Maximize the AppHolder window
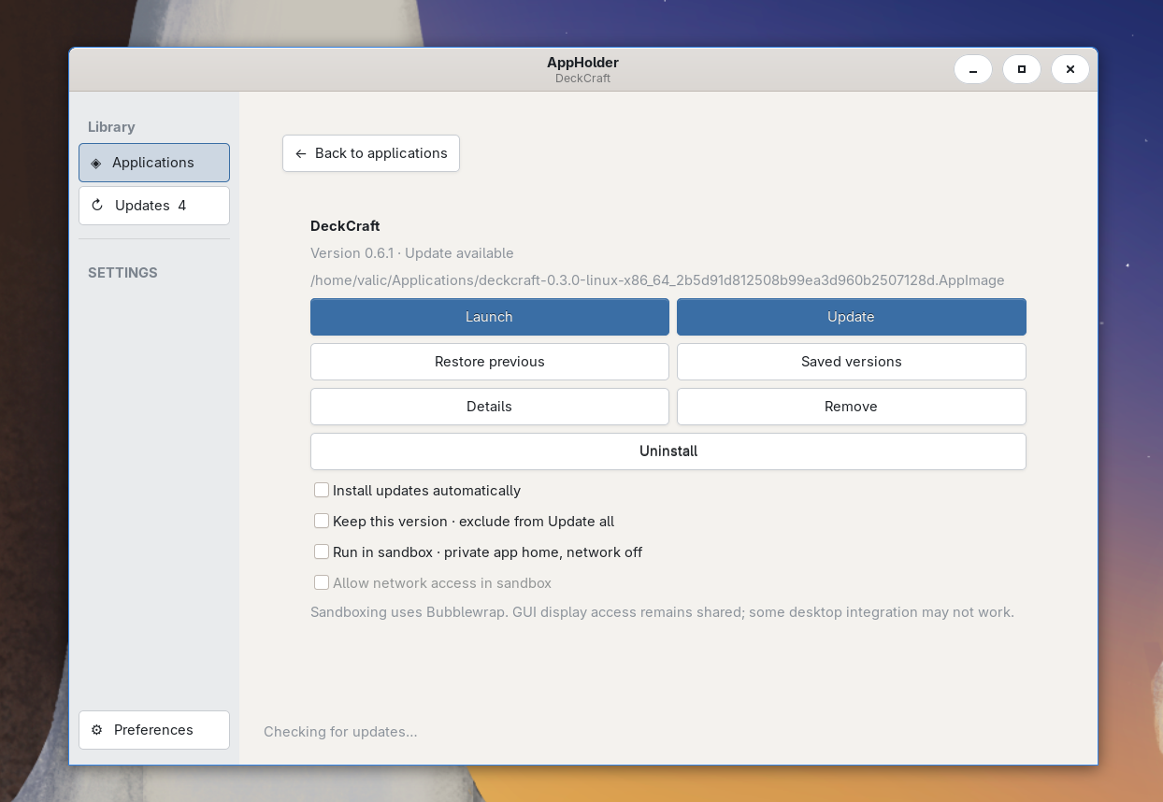Viewport: 1163px width, 802px height. pyautogui.click(x=1022, y=69)
